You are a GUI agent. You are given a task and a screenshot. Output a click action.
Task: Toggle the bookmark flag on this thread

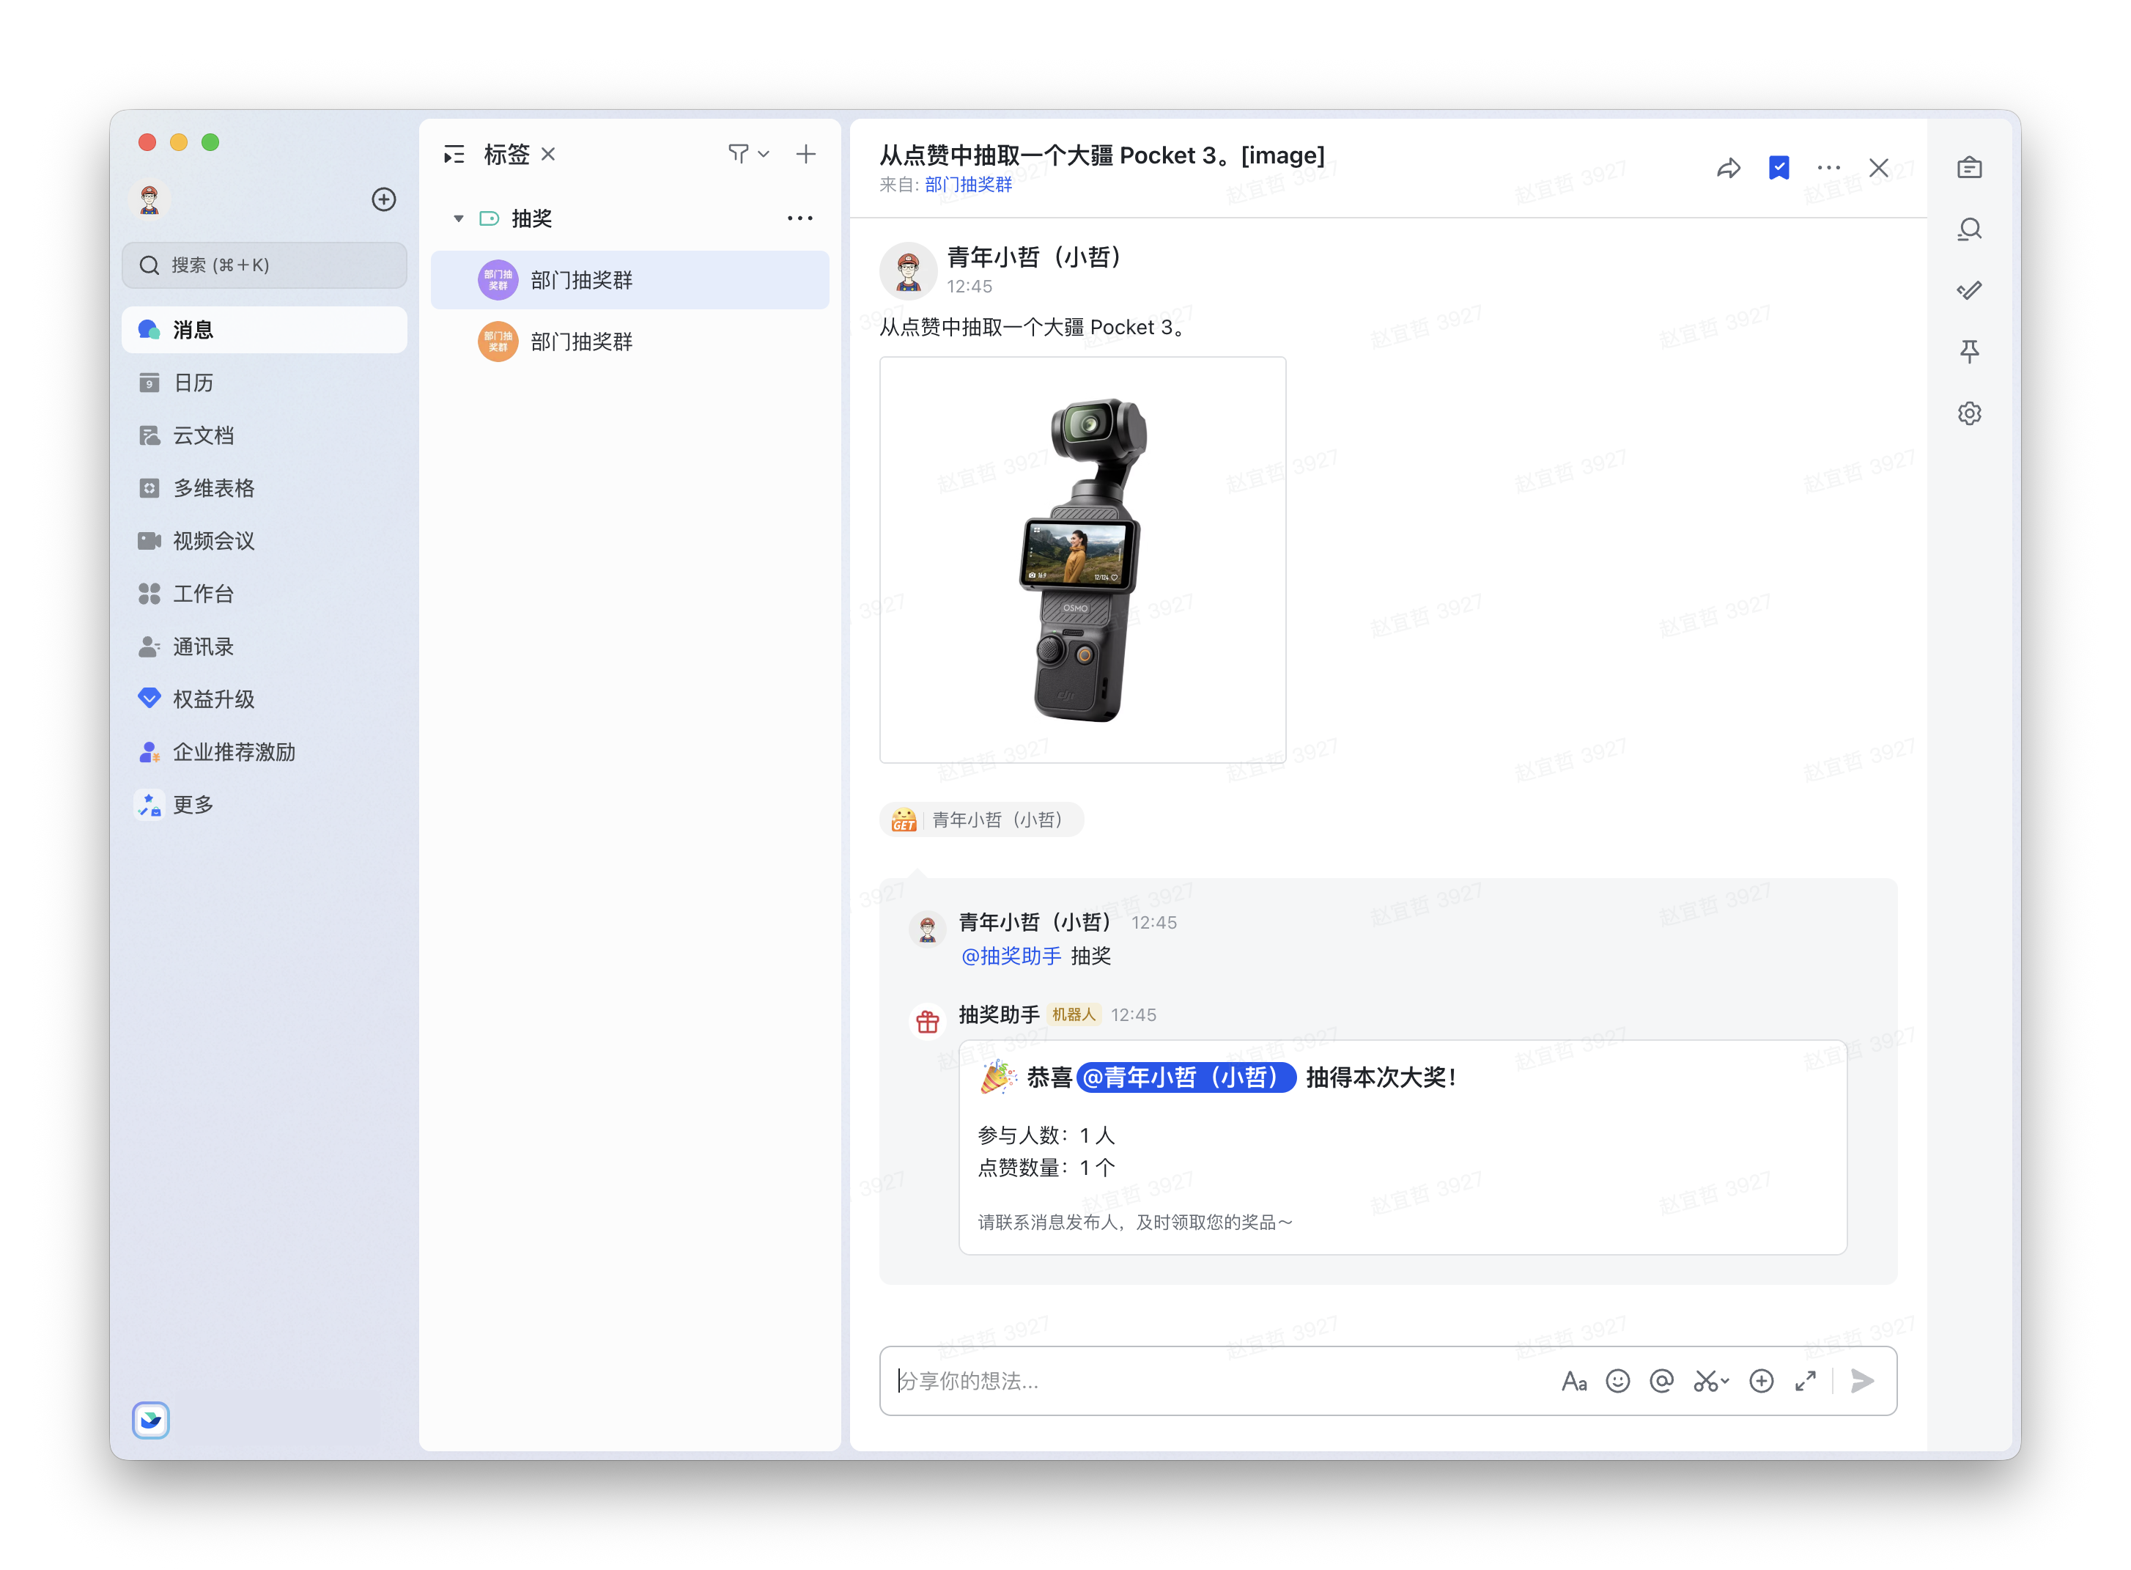(x=1779, y=167)
